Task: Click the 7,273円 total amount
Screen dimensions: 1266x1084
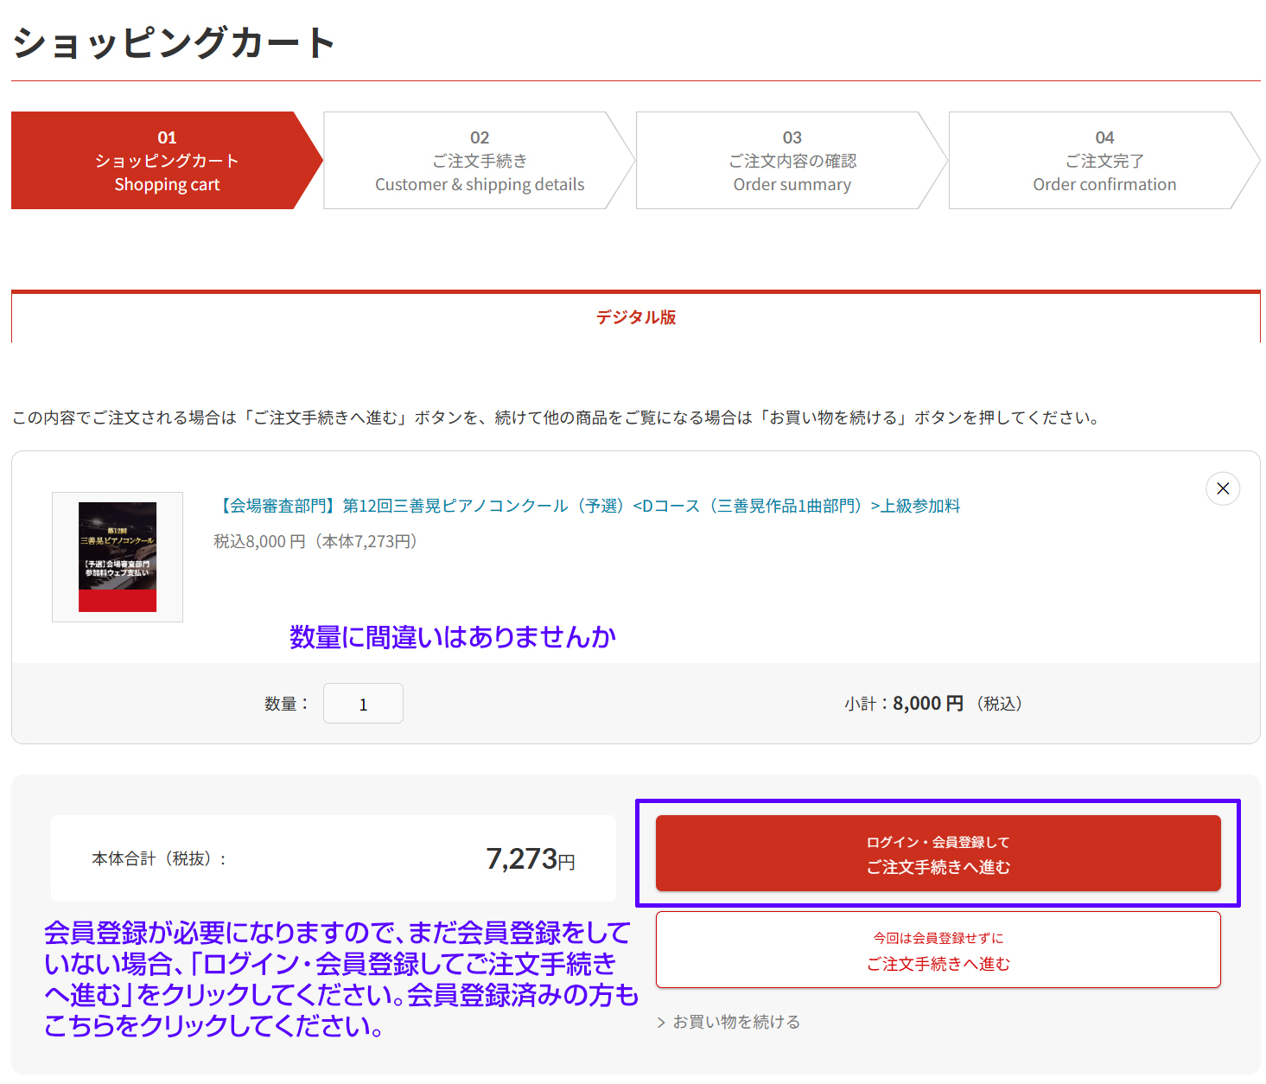Action: point(530,859)
